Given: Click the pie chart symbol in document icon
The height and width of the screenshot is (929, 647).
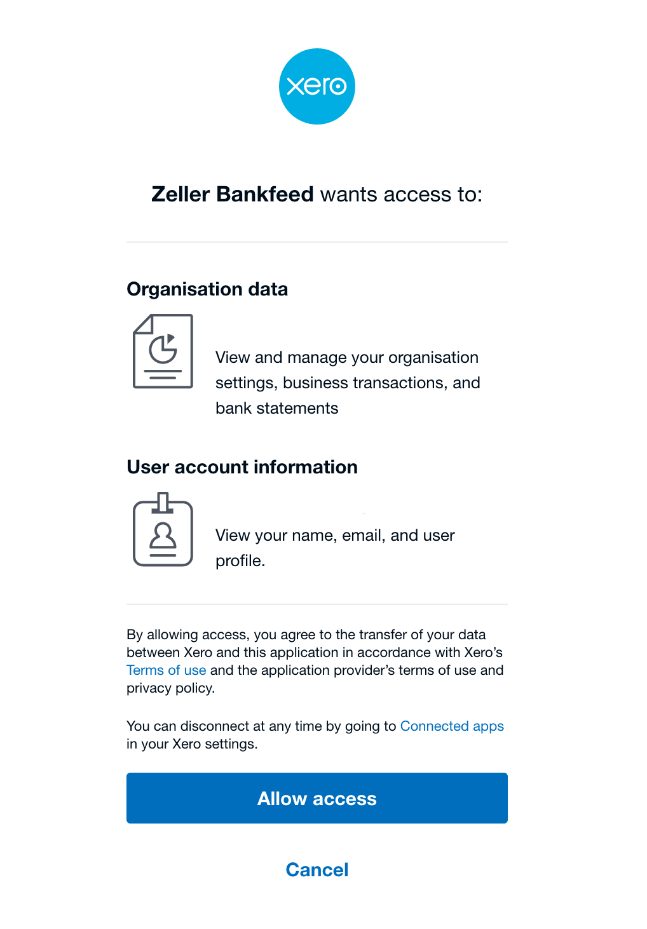Looking at the screenshot, I should click(x=163, y=348).
